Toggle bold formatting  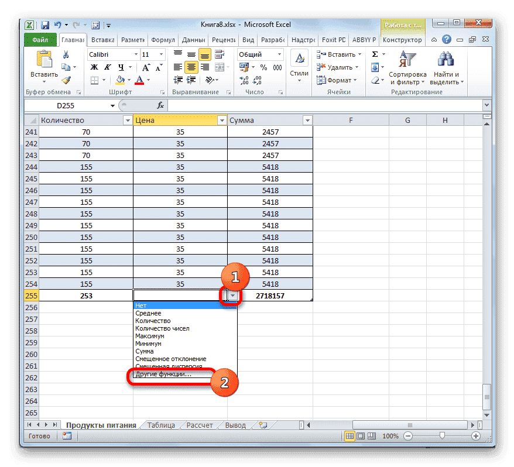coord(94,67)
